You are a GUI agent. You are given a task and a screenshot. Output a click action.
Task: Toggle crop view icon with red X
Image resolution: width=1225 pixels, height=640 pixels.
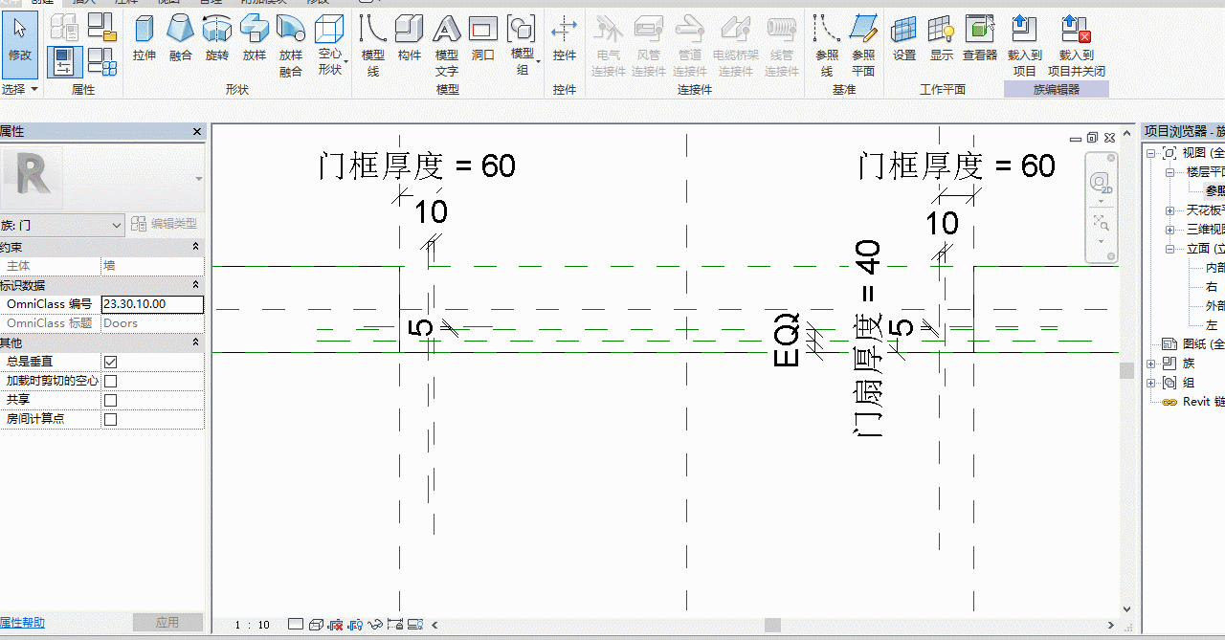[x=335, y=625]
